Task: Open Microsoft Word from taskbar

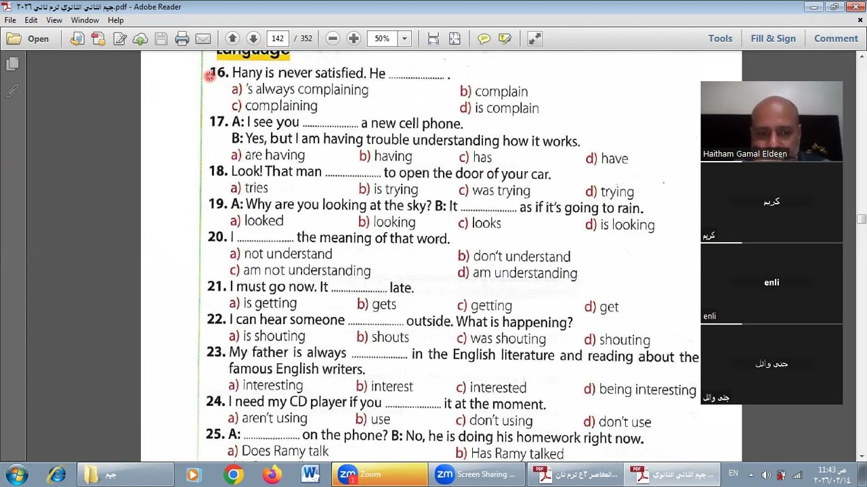Action: 310,474
